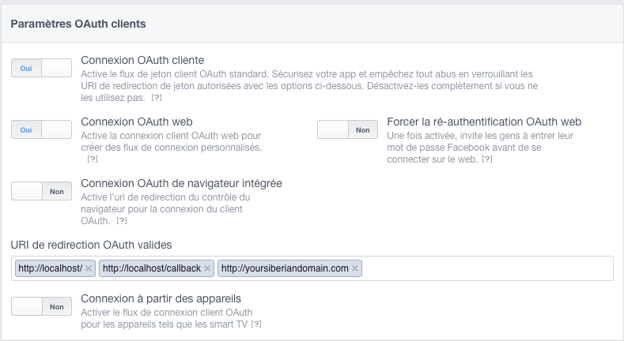The height and width of the screenshot is (341, 624).
Task: Enable Connexion OAuth de navigateur intégrée
Action: 41,191
